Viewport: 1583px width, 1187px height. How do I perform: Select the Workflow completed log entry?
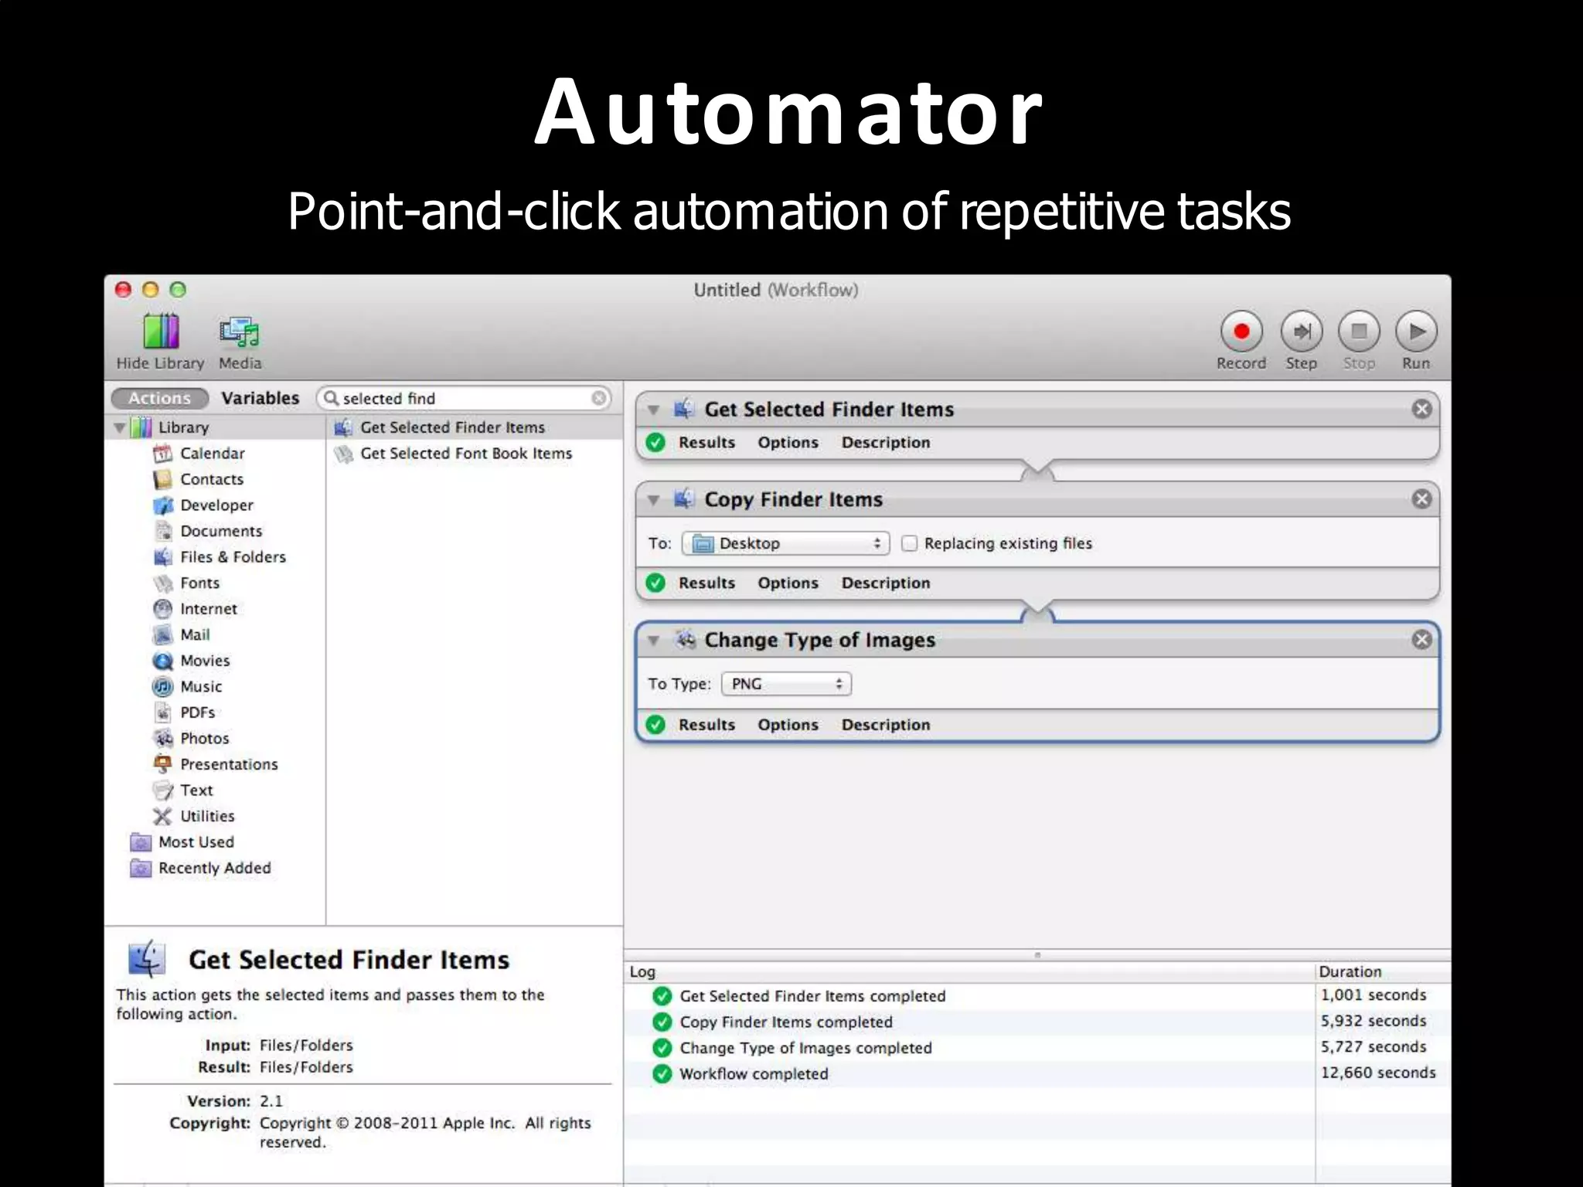pos(1037,1073)
